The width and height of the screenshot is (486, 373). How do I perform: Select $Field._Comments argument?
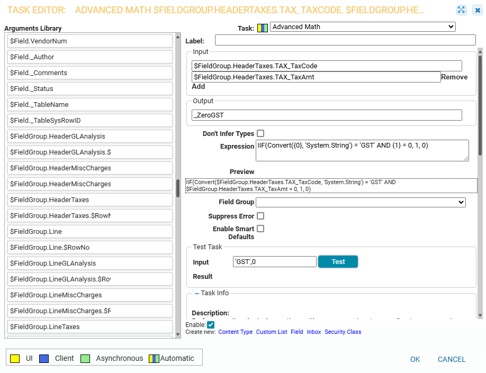pyautogui.click(x=90, y=72)
